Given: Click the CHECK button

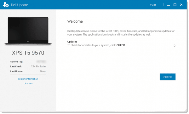Looking at the screenshot, I should [x=168, y=77].
